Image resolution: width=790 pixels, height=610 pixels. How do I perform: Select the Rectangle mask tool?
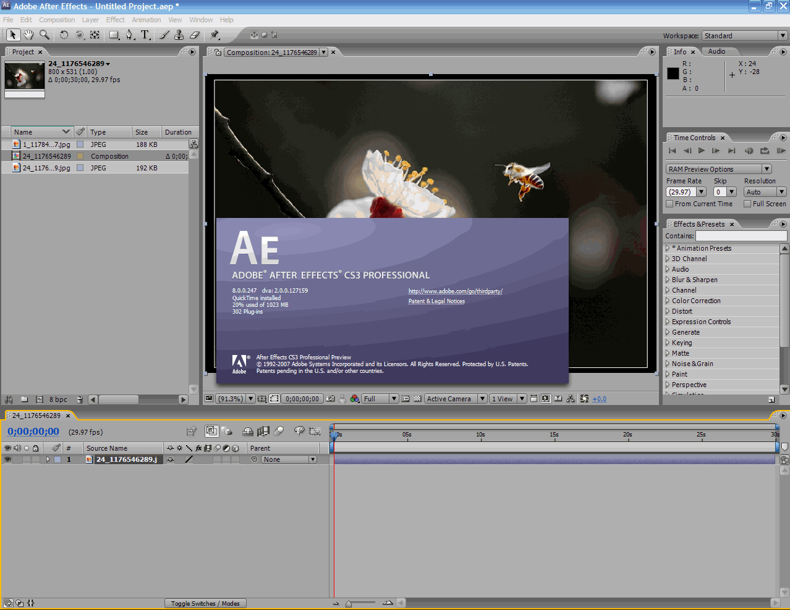click(x=114, y=35)
